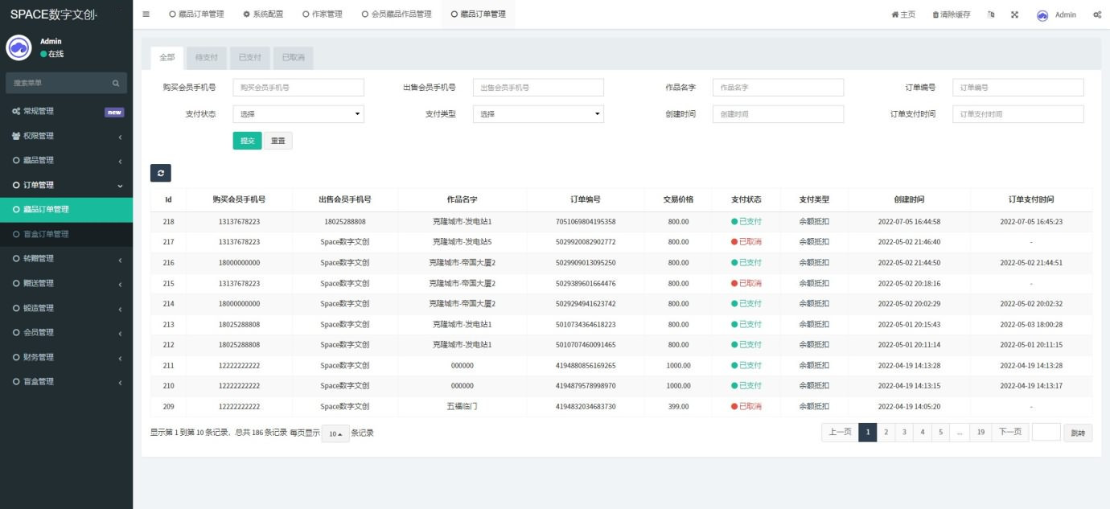Click the 清除缓存 link text
The image size is (1110, 509).
pos(956,14)
